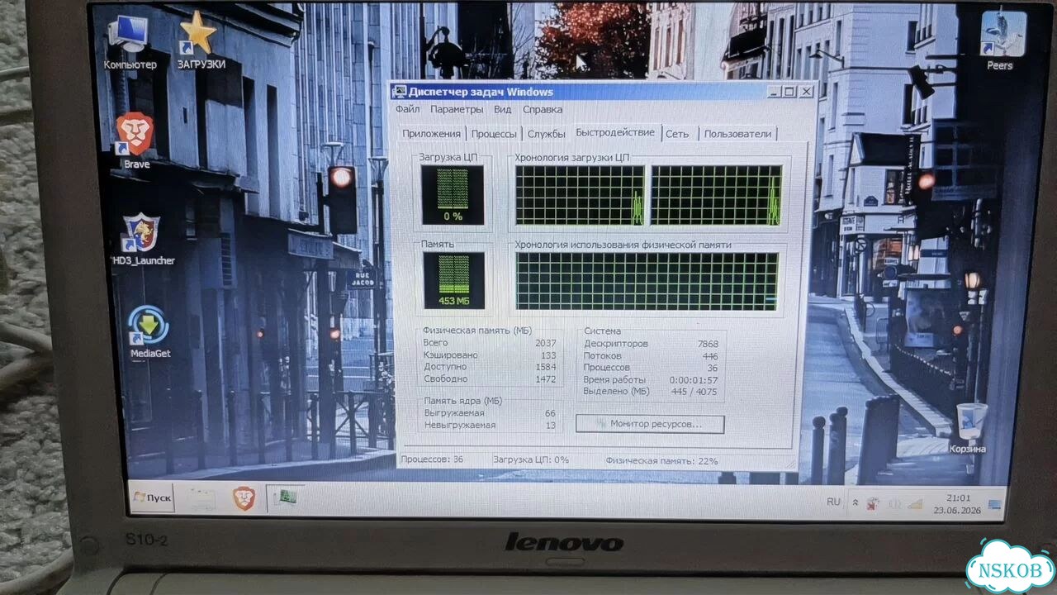Click the Brave icon on the taskbar

click(244, 498)
